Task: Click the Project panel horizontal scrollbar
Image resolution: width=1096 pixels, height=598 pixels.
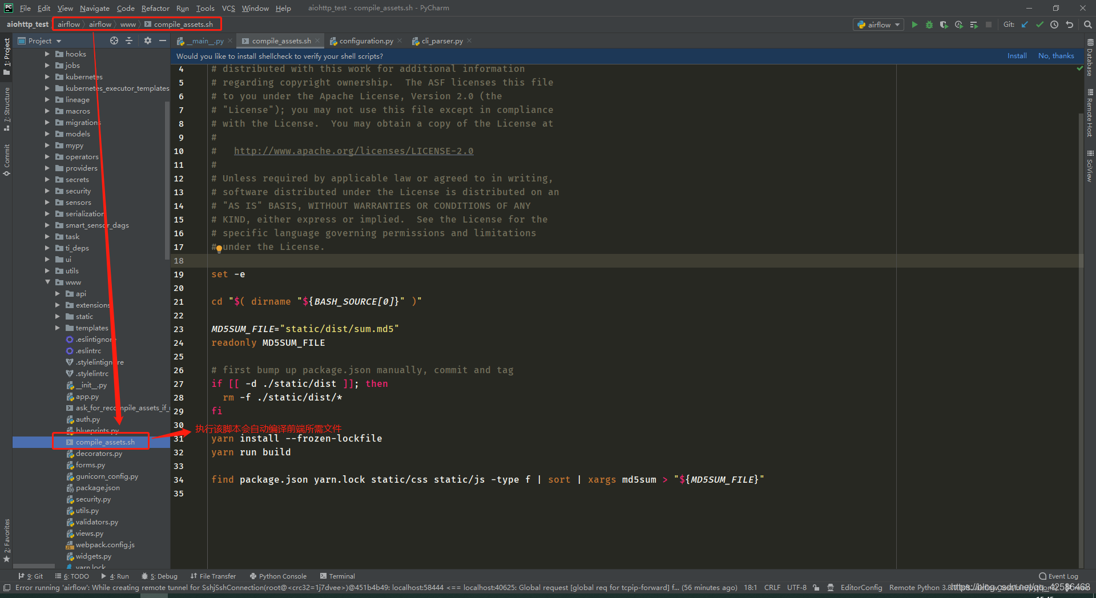Action: (34, 566)
